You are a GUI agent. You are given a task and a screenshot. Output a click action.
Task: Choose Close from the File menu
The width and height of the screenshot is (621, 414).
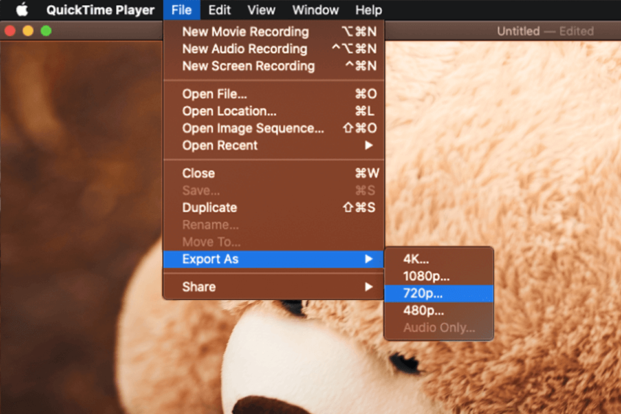point(274,173)
